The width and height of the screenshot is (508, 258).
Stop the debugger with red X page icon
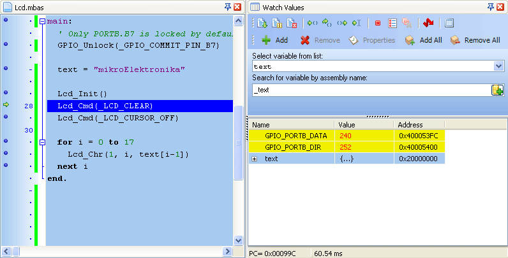tap(292, 23)
